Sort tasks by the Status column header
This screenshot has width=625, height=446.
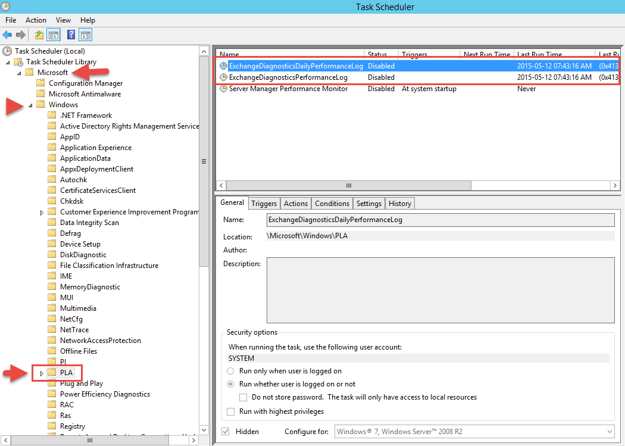[380, 54]
